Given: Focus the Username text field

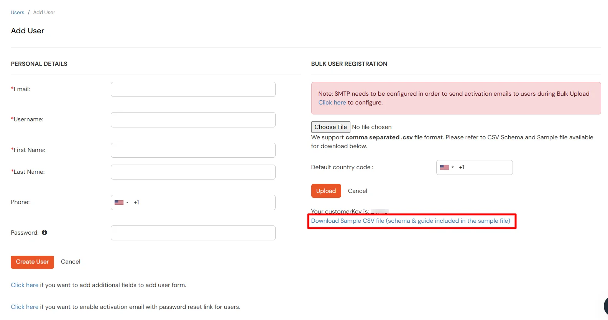Looking at the screenshot, I should click(x=193, y=120).
